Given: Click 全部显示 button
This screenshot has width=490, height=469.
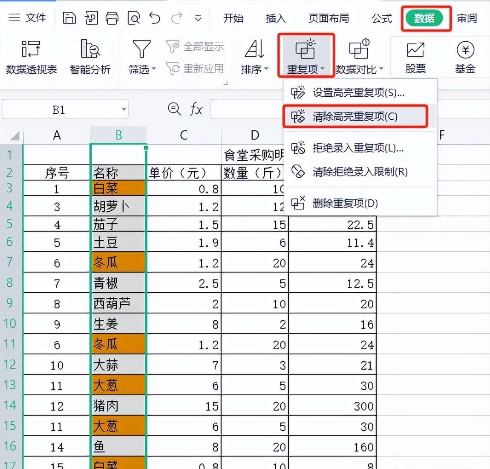Looking at the screenshot, I should [195, 46].
